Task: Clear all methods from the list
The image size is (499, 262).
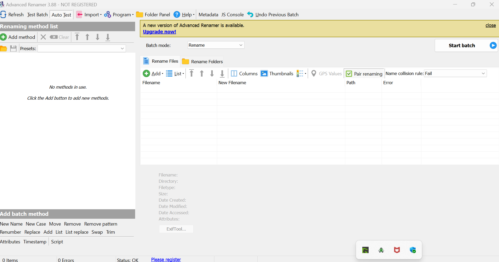Action: click(59, 37)
